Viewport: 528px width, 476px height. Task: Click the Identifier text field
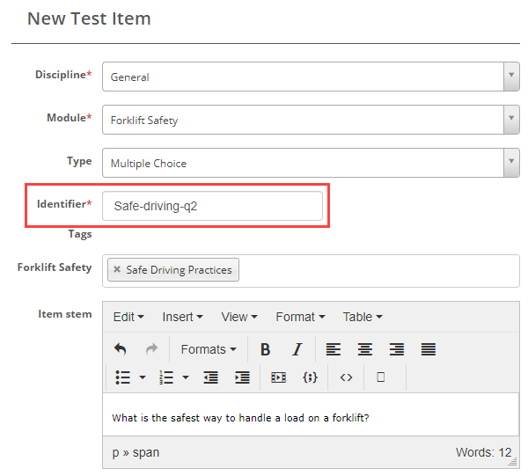point(212,207)
